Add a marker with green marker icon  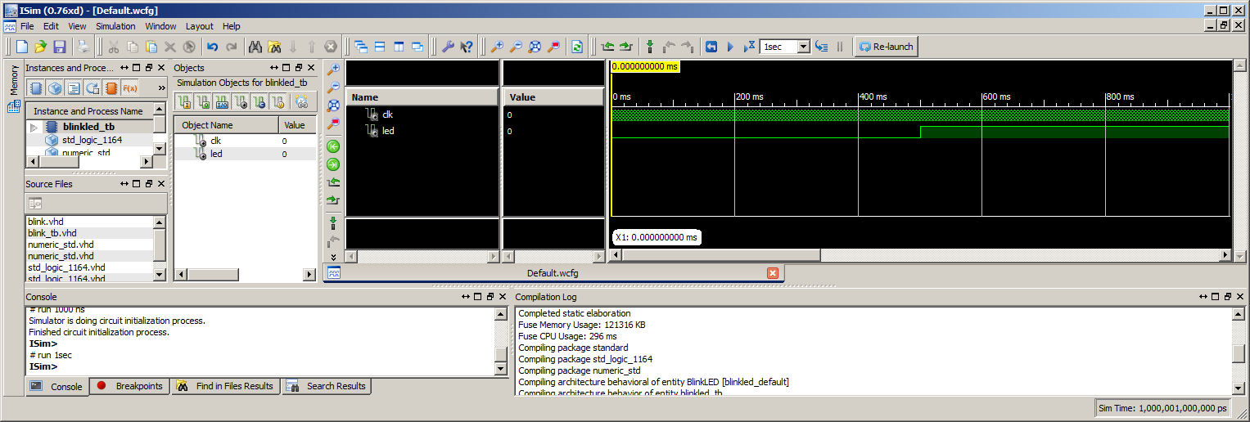coord(650,47)
